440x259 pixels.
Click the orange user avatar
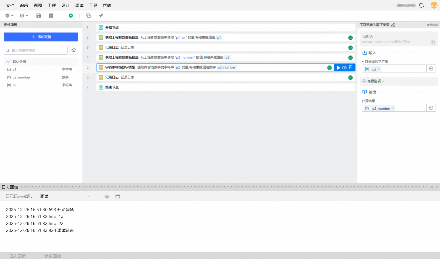pyautogui.click(x=434, y=5)
